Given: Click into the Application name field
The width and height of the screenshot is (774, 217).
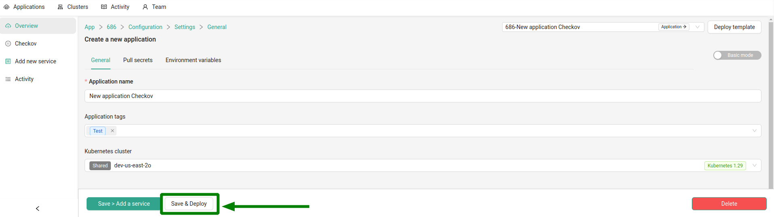Looking at the screenshot, I should (423, 96).
